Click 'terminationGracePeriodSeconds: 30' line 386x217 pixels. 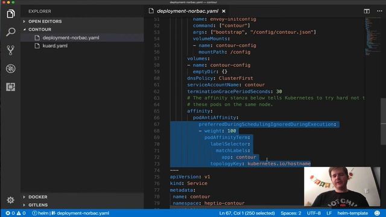[x=235, y=92]
